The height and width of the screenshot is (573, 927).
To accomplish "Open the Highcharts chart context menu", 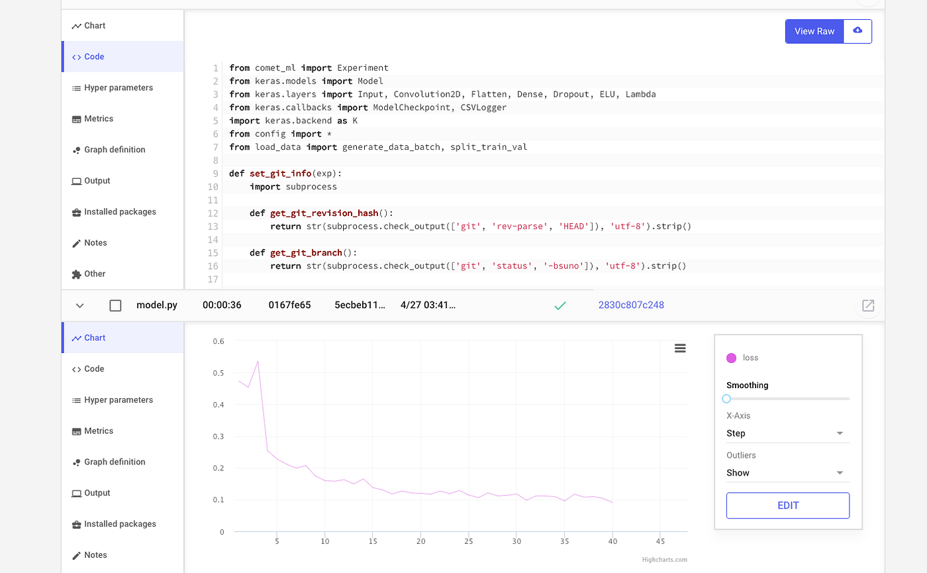I will click(680, 348).
